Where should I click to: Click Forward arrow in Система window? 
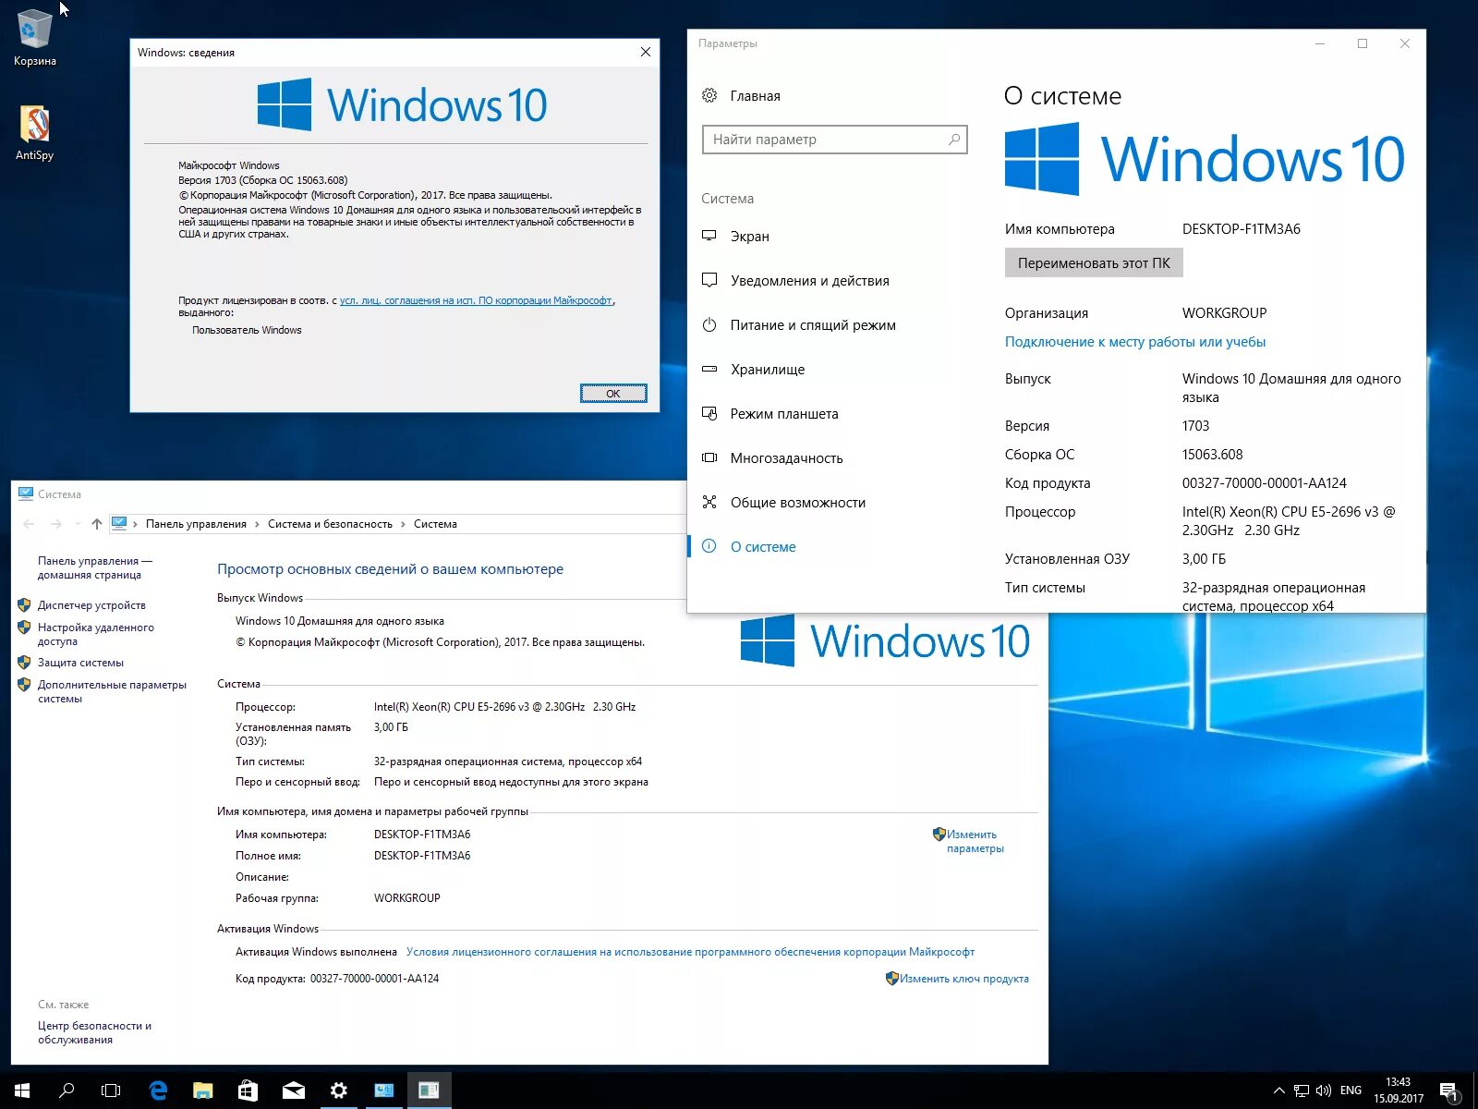56,524
